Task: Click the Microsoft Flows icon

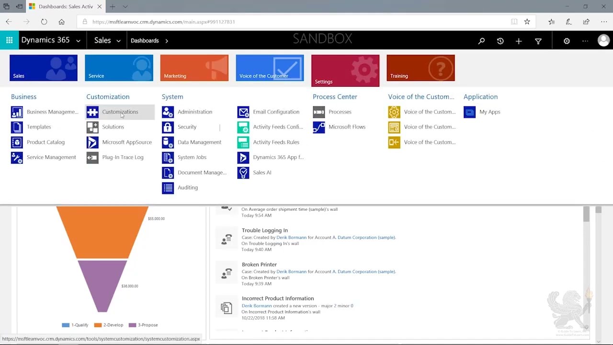Action: click(319, 127)
